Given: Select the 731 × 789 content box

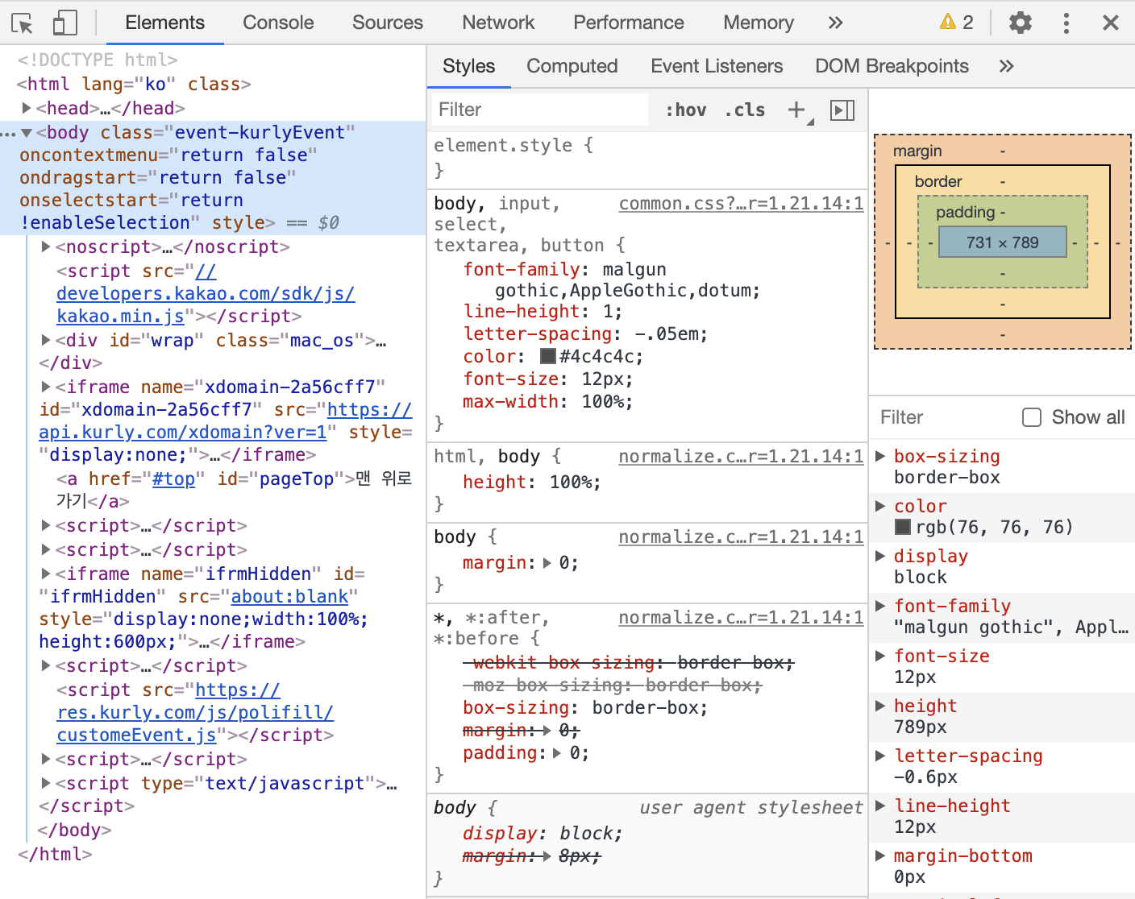Looking at the screenshot, I should [1002, 242].
